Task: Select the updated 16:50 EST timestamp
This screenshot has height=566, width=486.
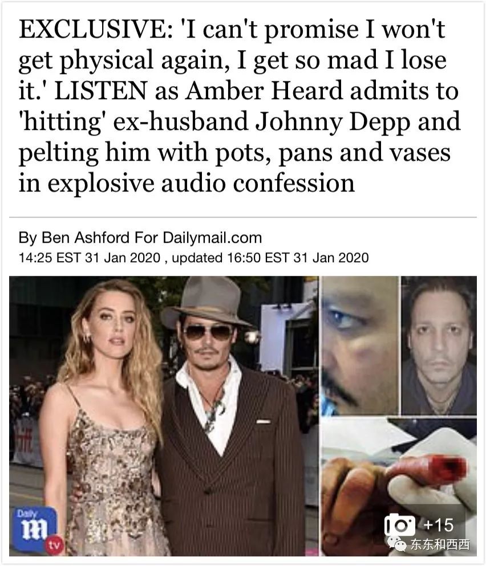Action: [x=270, y=258]
